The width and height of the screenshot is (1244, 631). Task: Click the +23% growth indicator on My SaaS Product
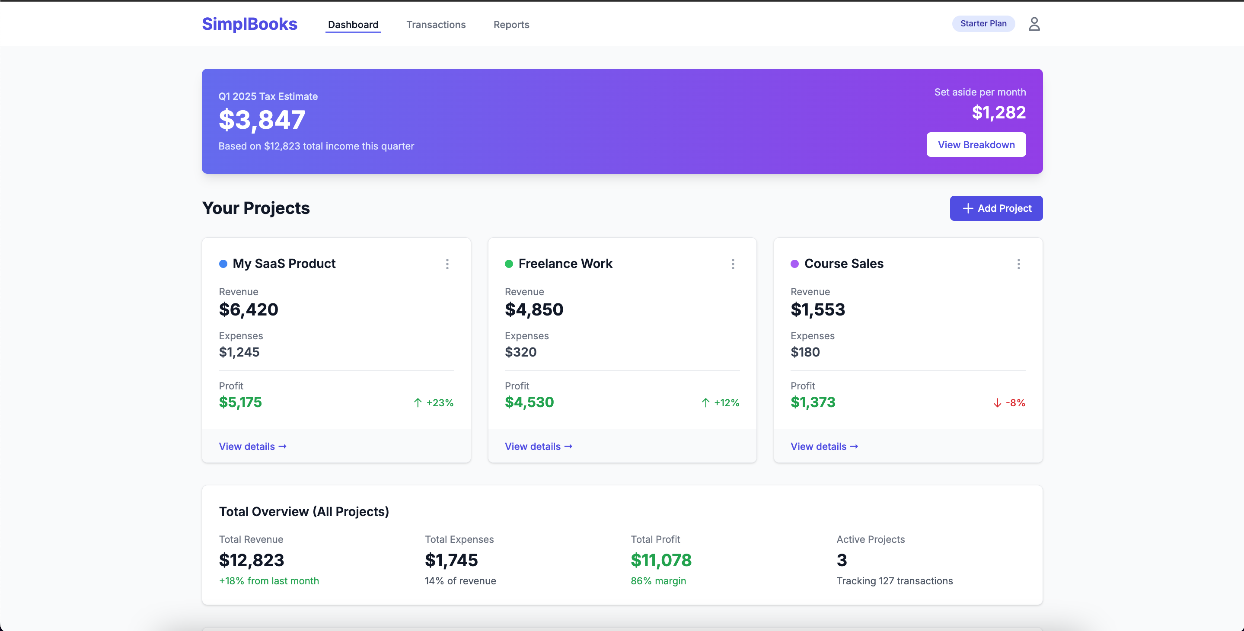[x=439, y=402]
